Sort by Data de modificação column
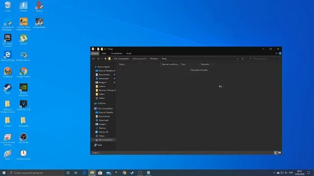Viewport: 314px width, 176px height. coord(170,64)
